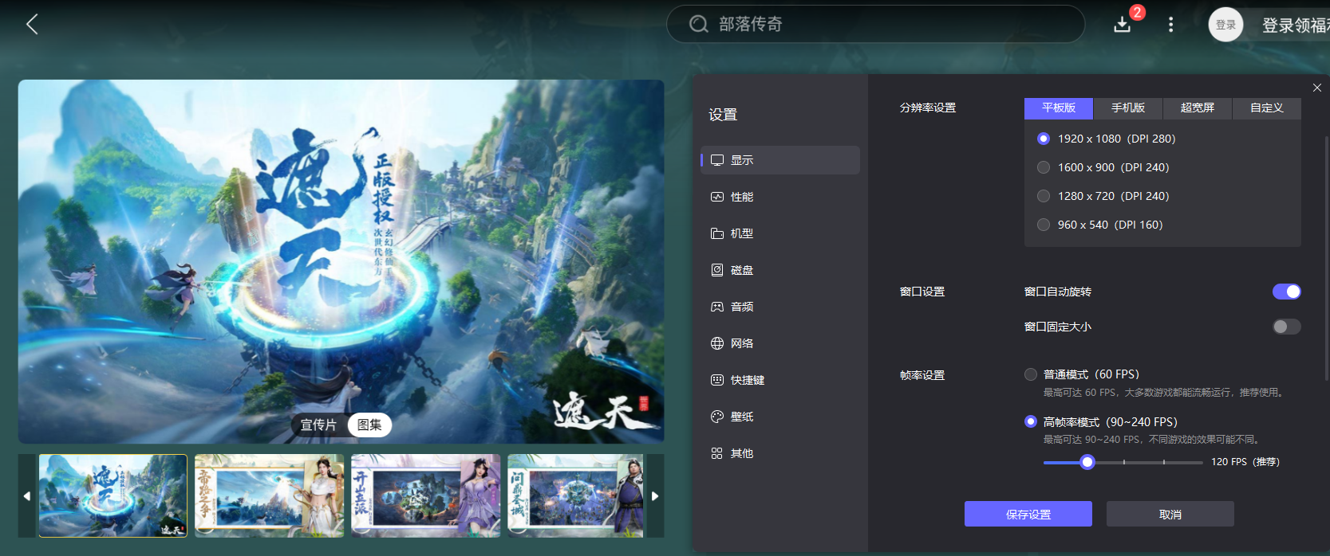Screen dimensions: 1330x556
Task: Switch to 平板版 resolution tab
Action: [x=1059, y=108]
